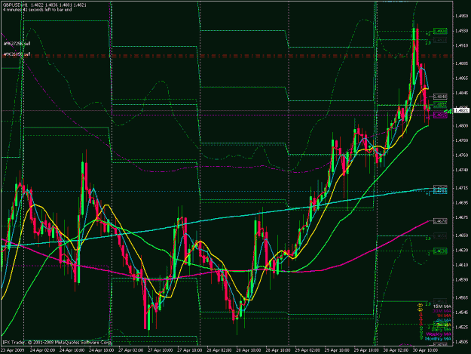Click the 15M MA legend label
This screenshot has height=354, width=471.
442,306
